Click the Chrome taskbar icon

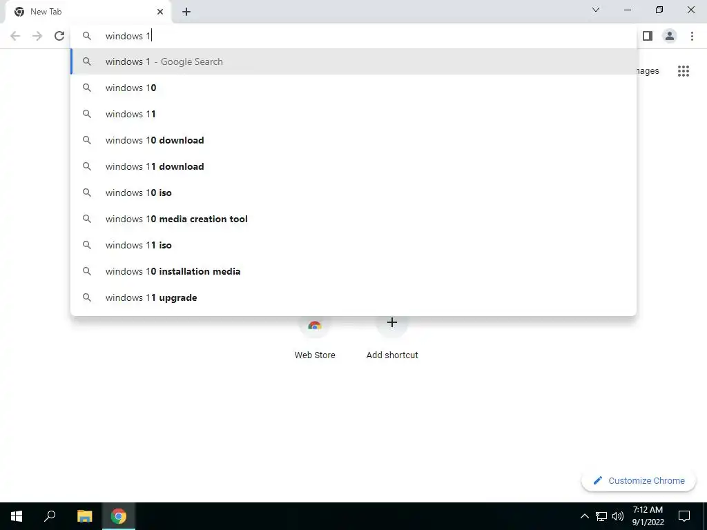[x=119, y=516]
